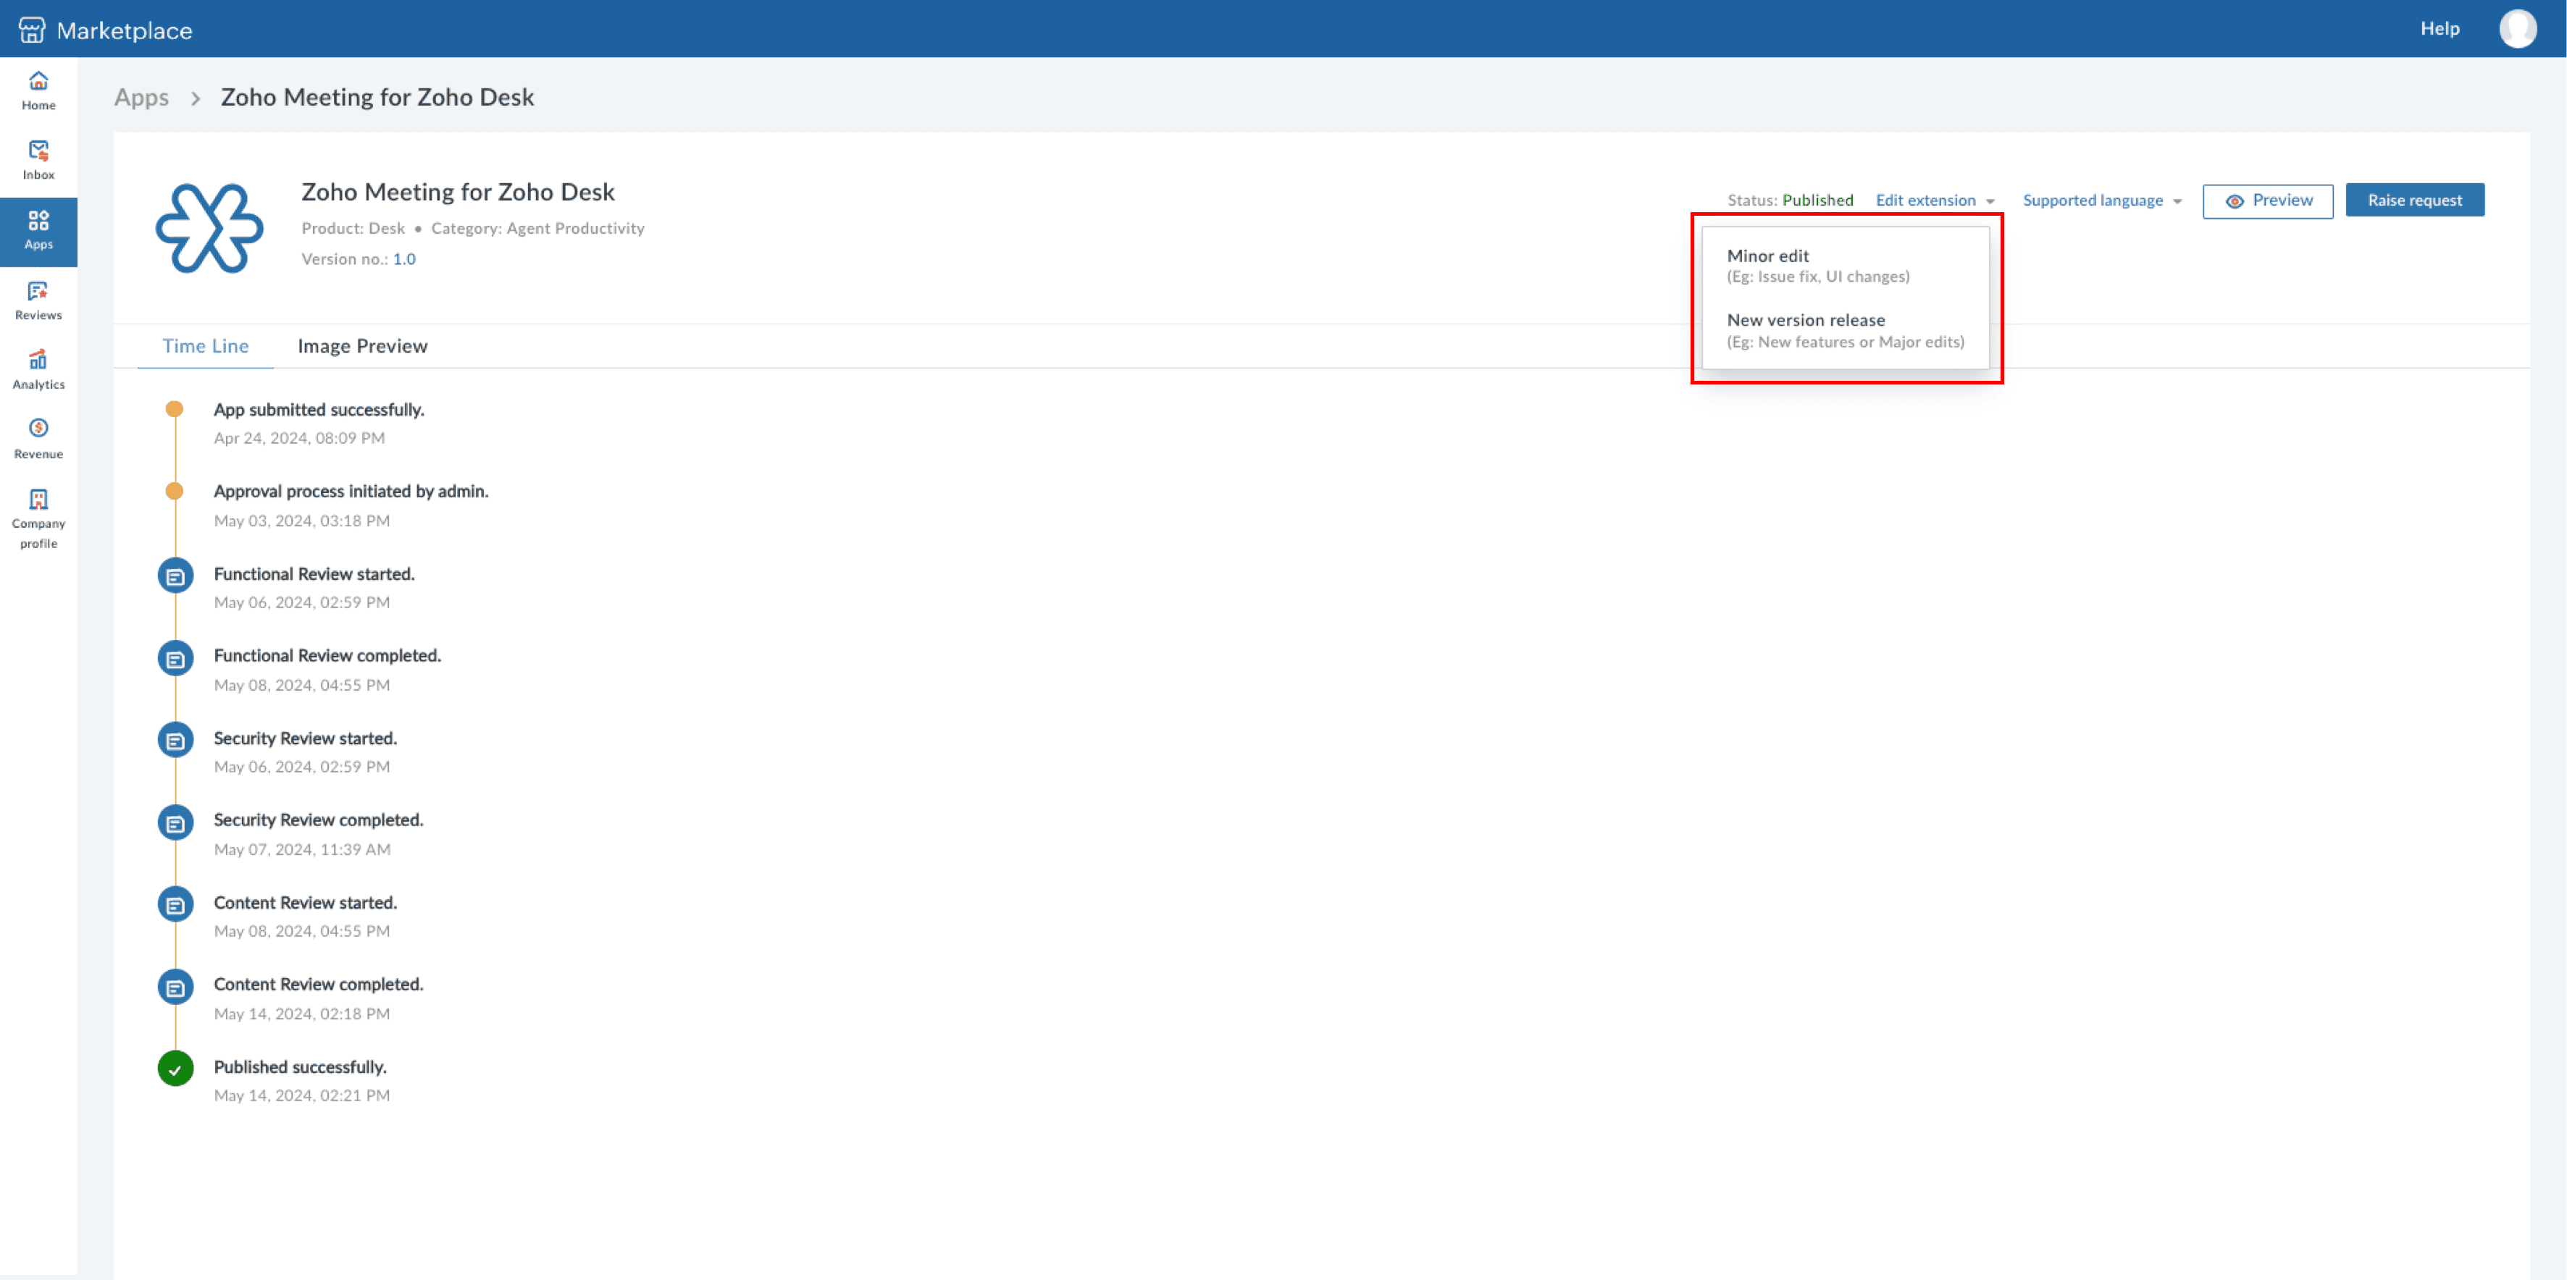Choose the New version release option
The height and width of the screenshot is (1280, 2567).
click(1846, 329)
